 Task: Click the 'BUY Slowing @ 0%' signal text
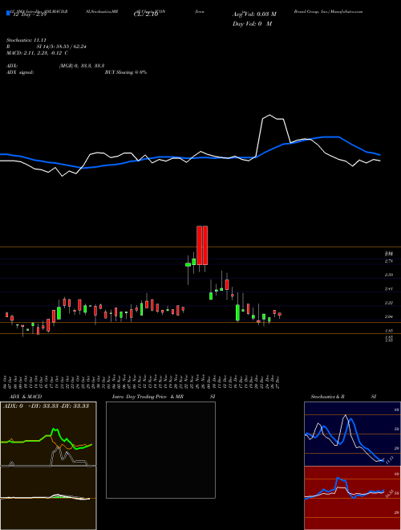[x=126, y=72]
